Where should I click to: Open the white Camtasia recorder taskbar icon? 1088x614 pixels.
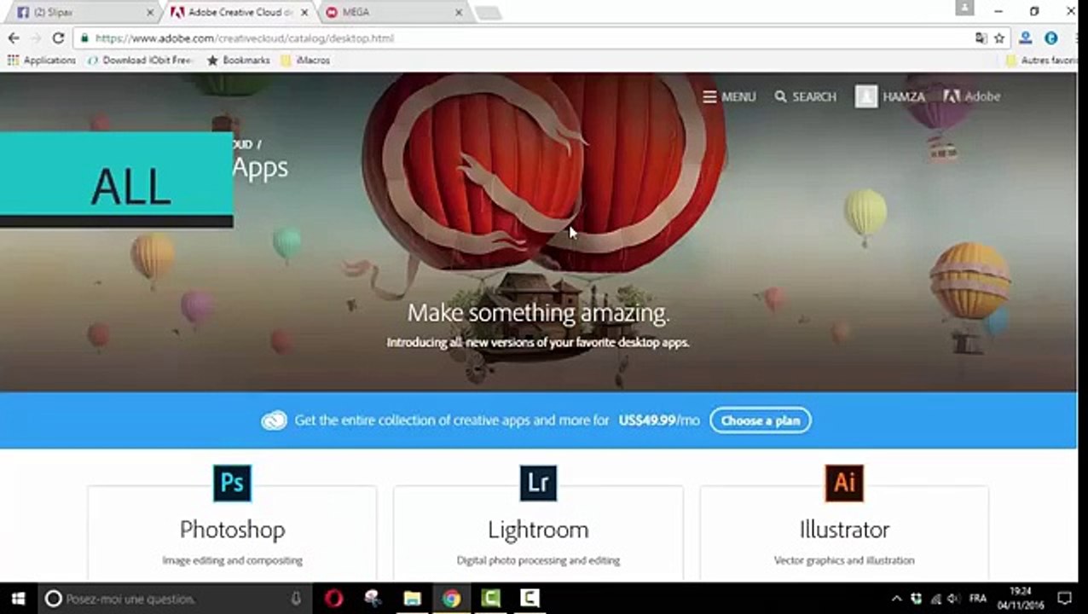tap(530, 599)
